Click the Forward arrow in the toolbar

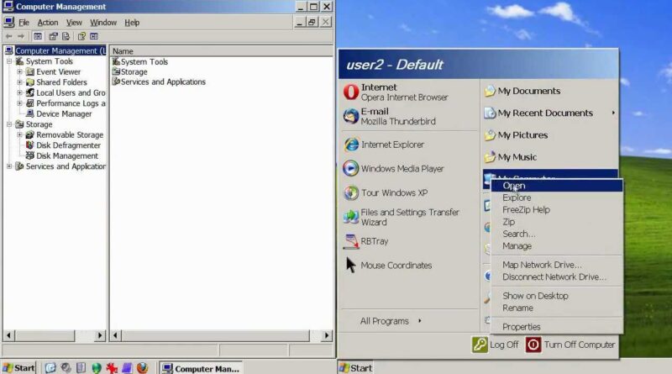[20, 36]
